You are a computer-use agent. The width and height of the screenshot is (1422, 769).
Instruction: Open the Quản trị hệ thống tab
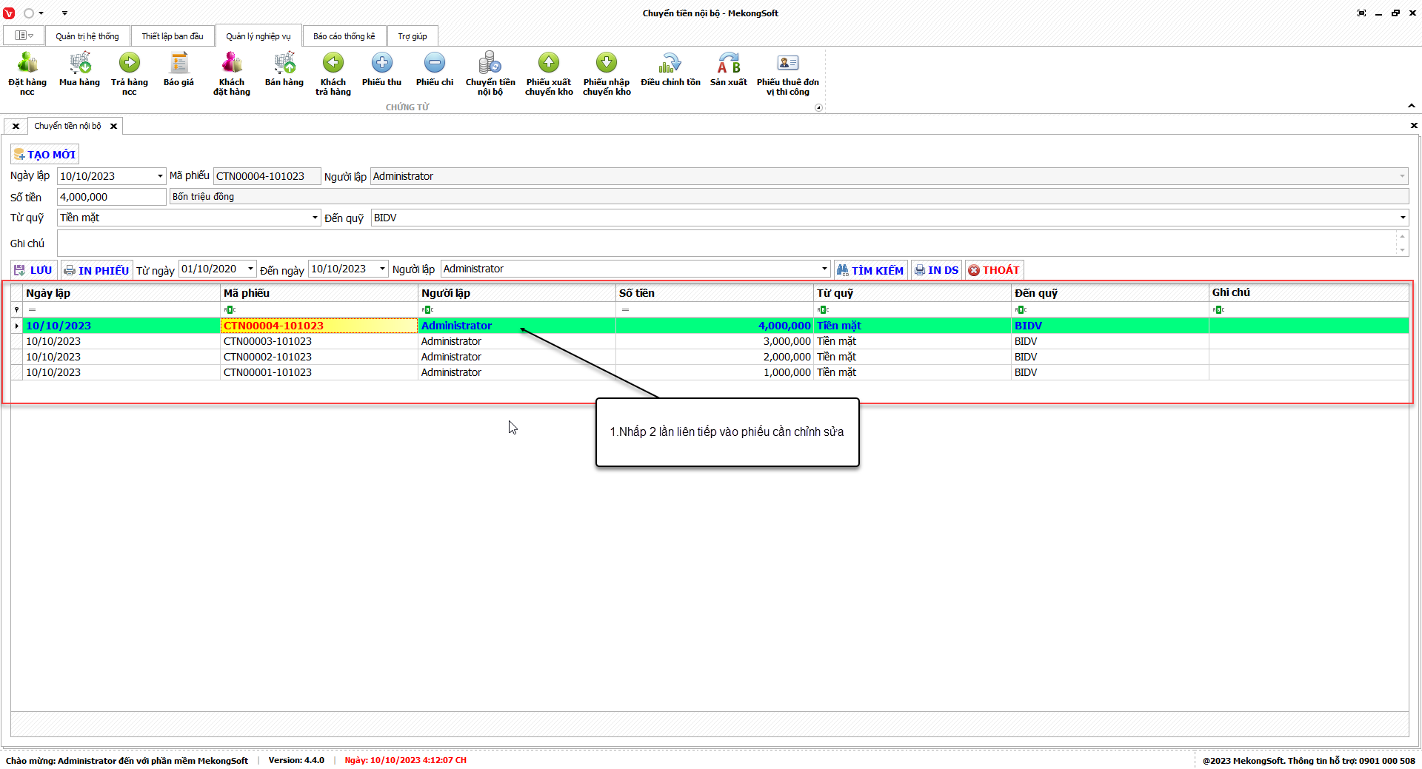coord(87,36)
